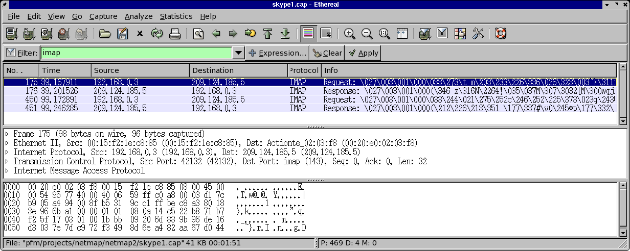Click the Save floppy disk icon
Viewport: 630px width, 251px height.
pos(122,34)
